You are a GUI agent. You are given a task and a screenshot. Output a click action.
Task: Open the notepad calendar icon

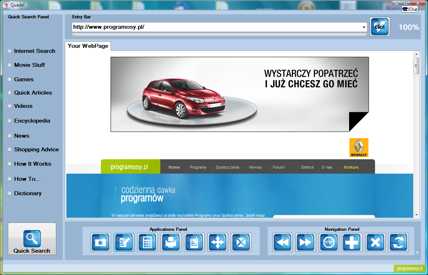tap(194, 242)
